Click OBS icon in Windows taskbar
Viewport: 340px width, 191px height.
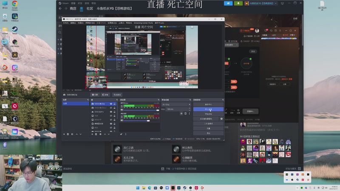click(x=190, y=188)
